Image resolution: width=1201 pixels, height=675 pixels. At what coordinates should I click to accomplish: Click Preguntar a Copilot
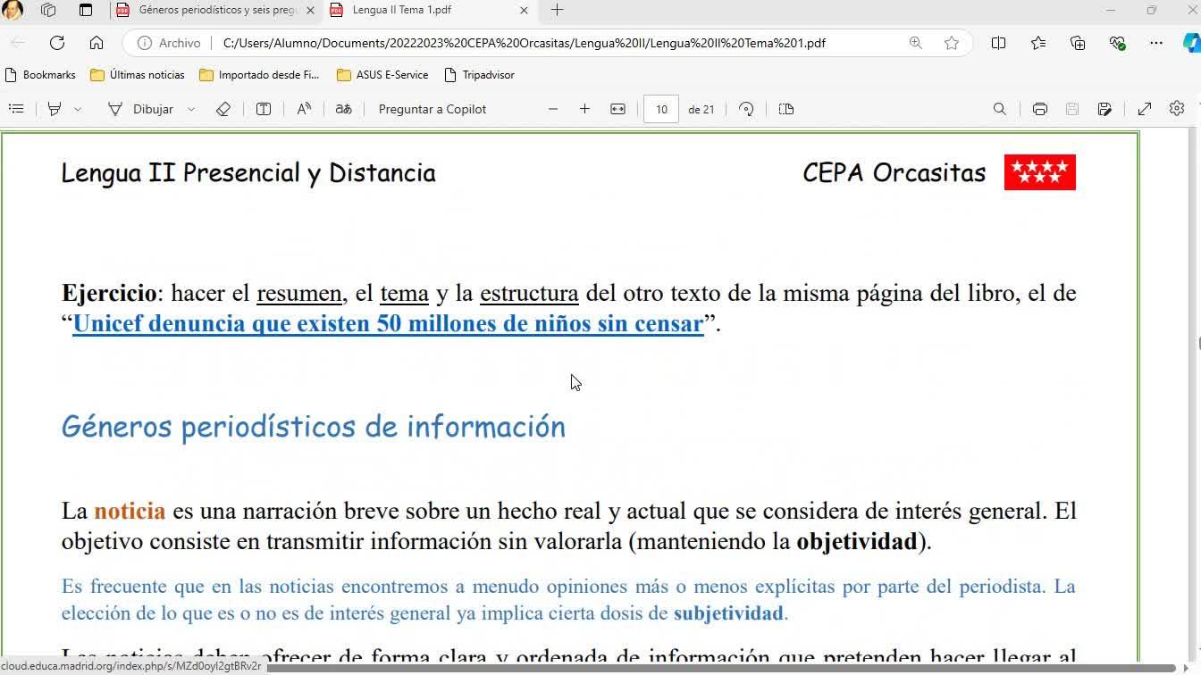[x=433, y=109]
